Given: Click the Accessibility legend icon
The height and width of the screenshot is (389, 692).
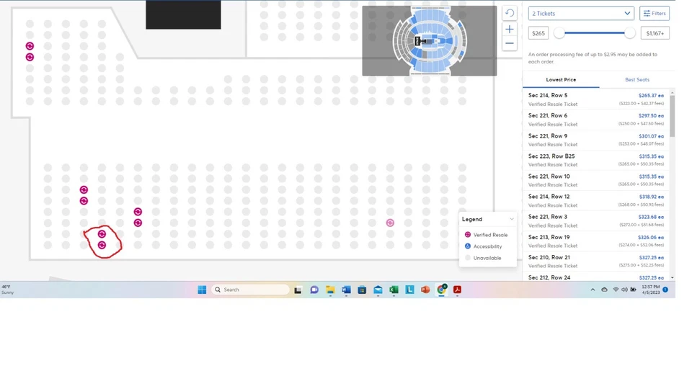Looking at the screenshot, I should click(468, 246).
